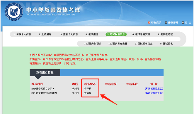The image size is (194, 114).
Task: Click the red notice line starting 特别提示
Action: click(x=53, y=63)
